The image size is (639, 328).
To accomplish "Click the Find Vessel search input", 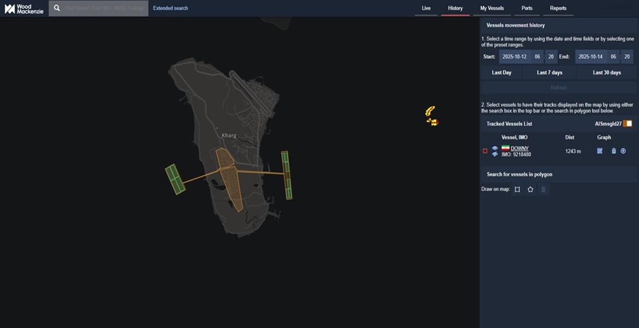I will point(105,8).
